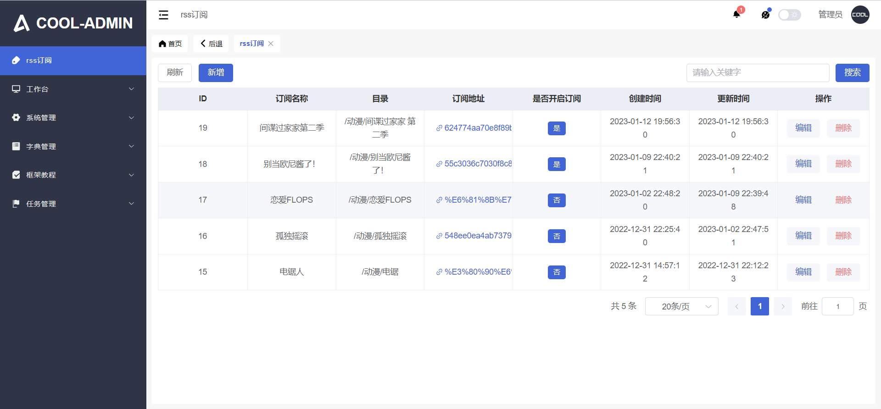The height and width of the screenshot is (409, 881).
Task: Open notifications bell icon
Action: coord(736,14)
